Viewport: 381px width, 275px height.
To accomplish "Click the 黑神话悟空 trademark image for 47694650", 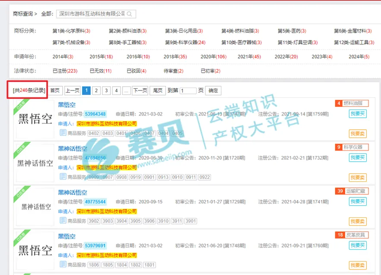I will click(x=35, y=163).
